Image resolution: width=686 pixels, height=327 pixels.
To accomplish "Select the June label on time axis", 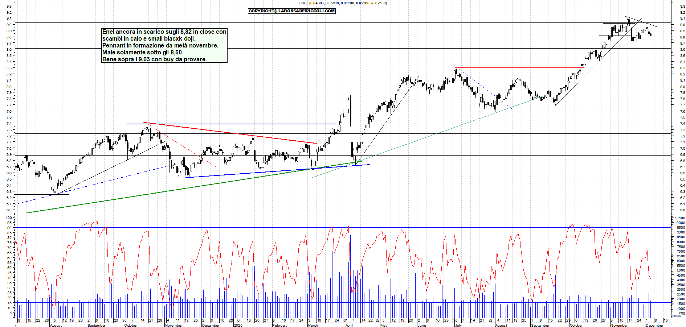I will [421, 325].
